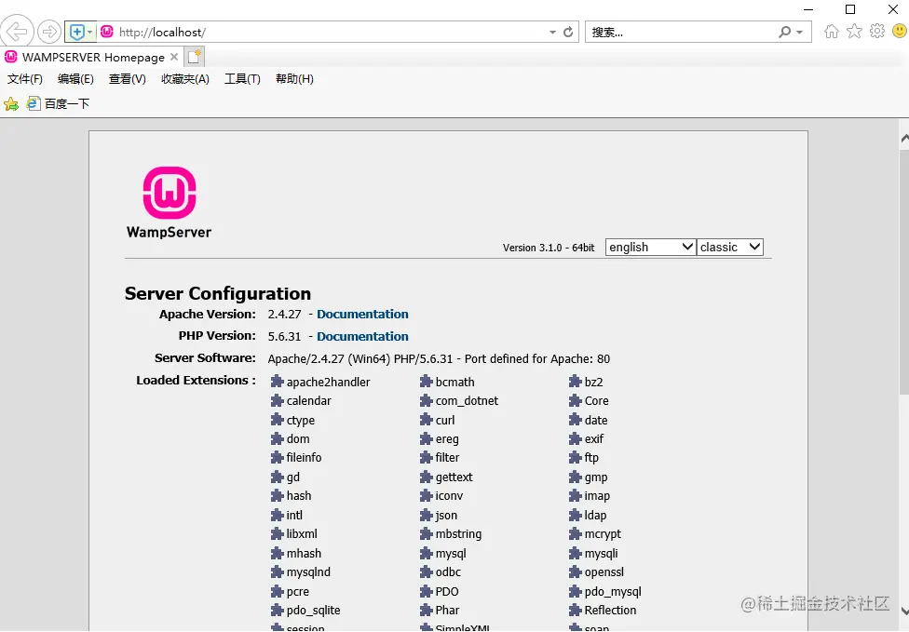Viewport: 909px width, 632px height.
Task: Open the 文件(F) menu
Action: [x=25, y=79]
